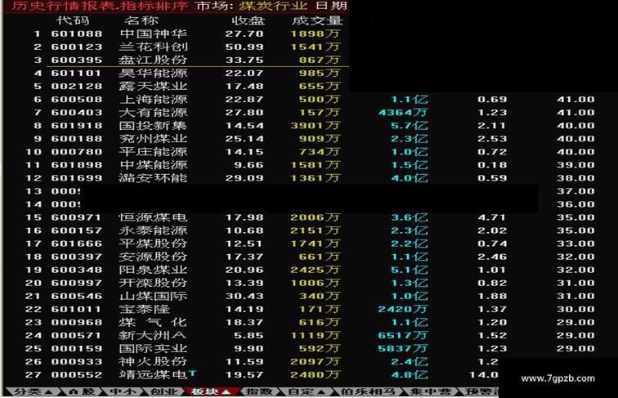Select stock 兖州煤业
The image size is (618, 398).
tap(153, 139)
